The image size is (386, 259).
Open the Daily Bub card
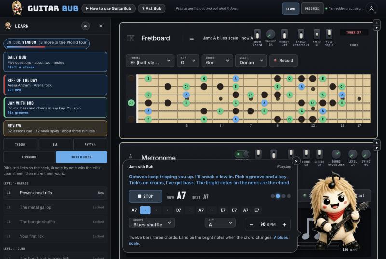coord(55,62)
